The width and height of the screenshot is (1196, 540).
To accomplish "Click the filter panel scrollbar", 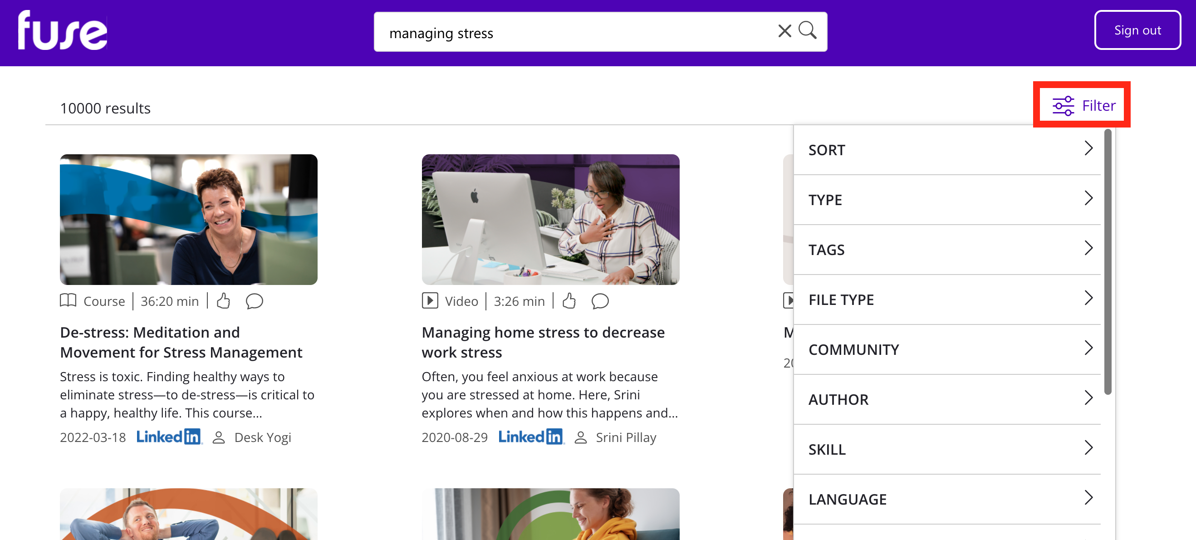I will pyautogui.click(x=1108, y=262).
